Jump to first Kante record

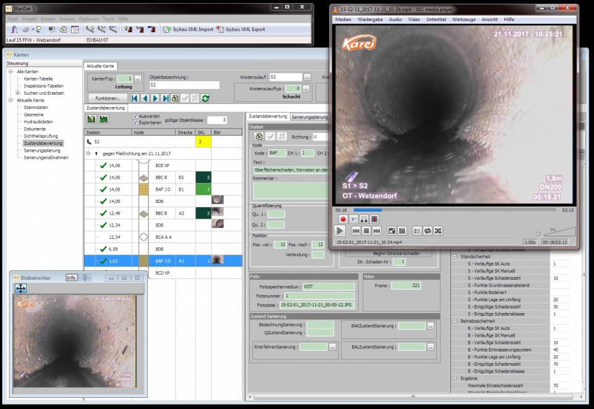click(134, 98)
